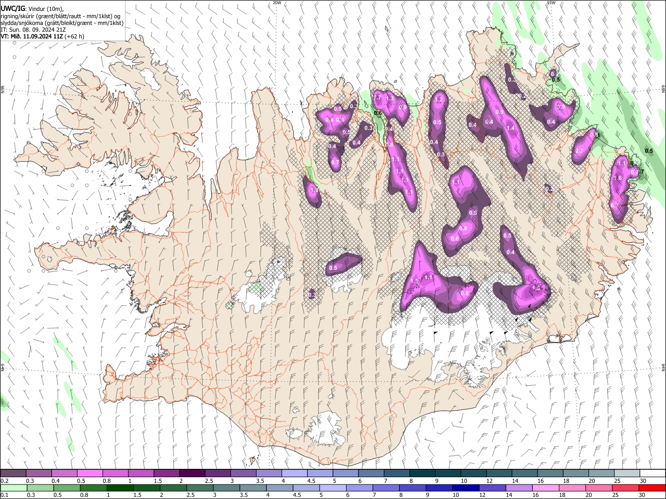The height and width of the screenshot is (499, 666).
Task: Select the upper legend swatch labeled 14
Action: coord(524,474)
